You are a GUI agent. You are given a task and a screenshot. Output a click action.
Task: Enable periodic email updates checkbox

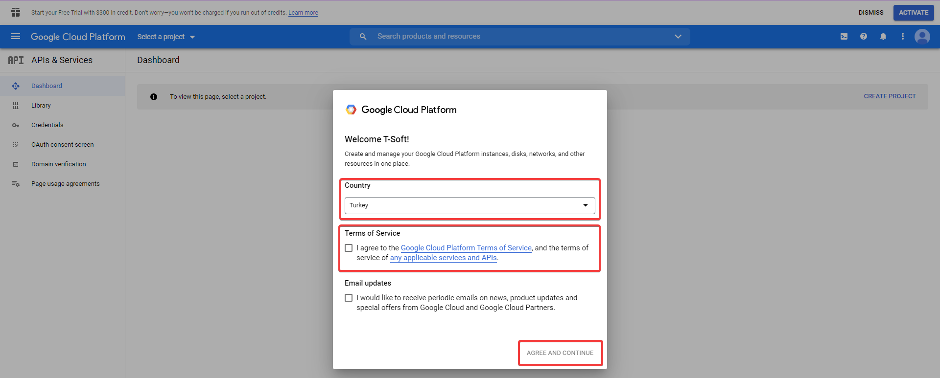tap(349, 298)
